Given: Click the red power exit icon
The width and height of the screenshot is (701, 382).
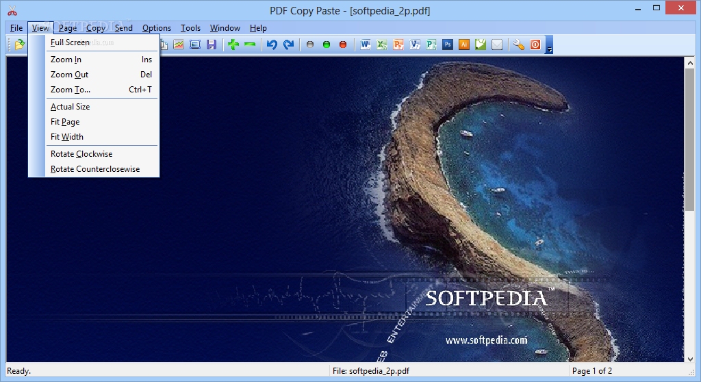Looking at the screenshot, I should coord(535,44).
